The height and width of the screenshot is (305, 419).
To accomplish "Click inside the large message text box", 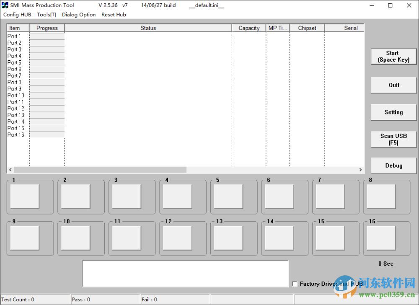I will (x=185, y=274).
